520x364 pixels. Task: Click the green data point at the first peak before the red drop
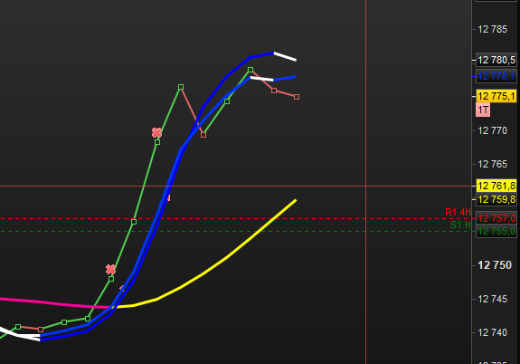[x=181, y=87]
